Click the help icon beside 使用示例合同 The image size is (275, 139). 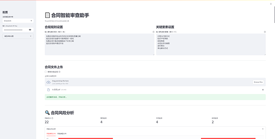click(59, 72)
